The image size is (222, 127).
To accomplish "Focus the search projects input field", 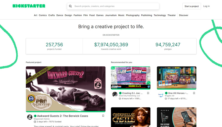I will click(113, 6).
